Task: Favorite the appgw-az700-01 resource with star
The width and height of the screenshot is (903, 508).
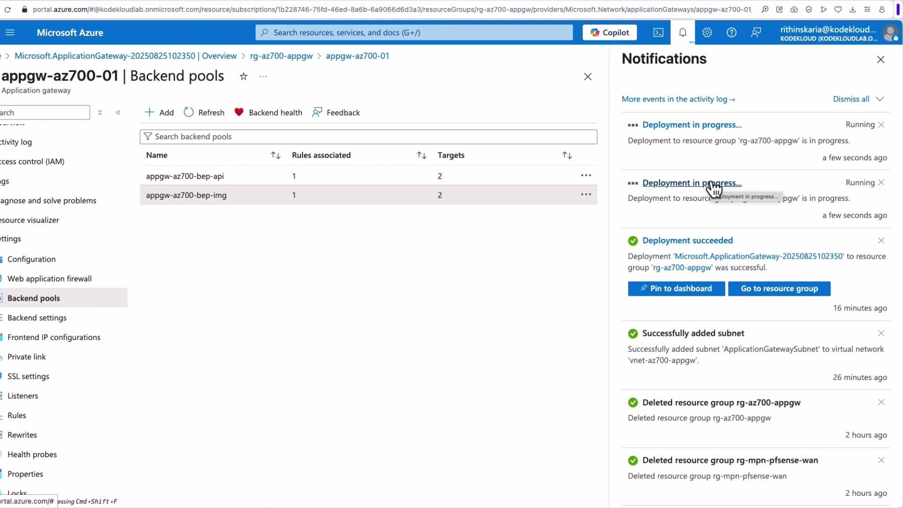Action: (244, 76)
